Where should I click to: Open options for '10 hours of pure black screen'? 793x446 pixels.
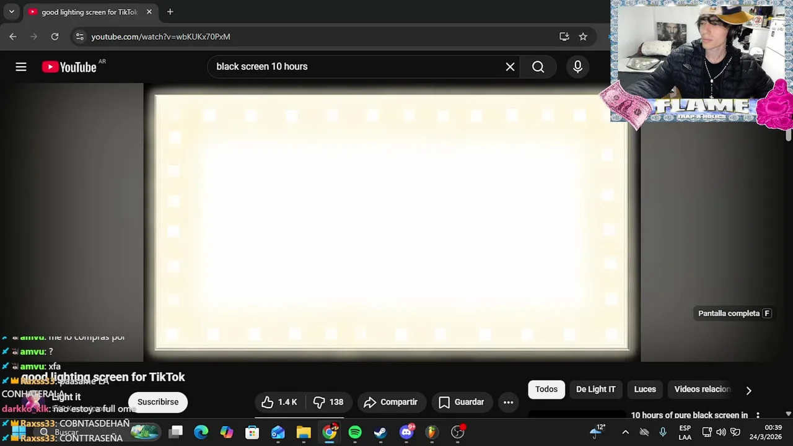pyautogui.click(x=758, y=416)
